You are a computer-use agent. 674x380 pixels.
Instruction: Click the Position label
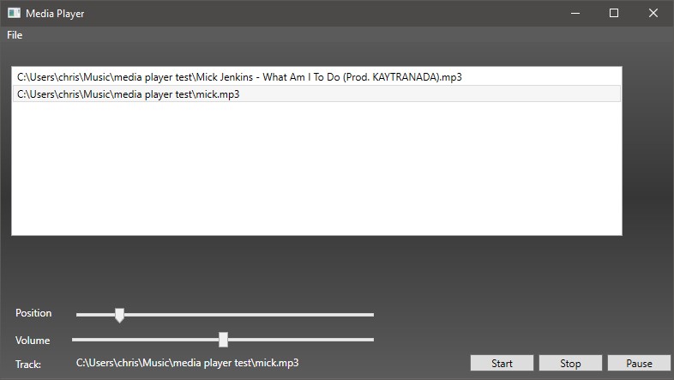click(33, 313)
